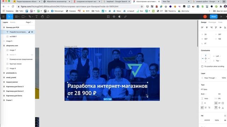Set text vertical align middle
The height and width of the screenshot is (127, 227).
tap(220, 108)
